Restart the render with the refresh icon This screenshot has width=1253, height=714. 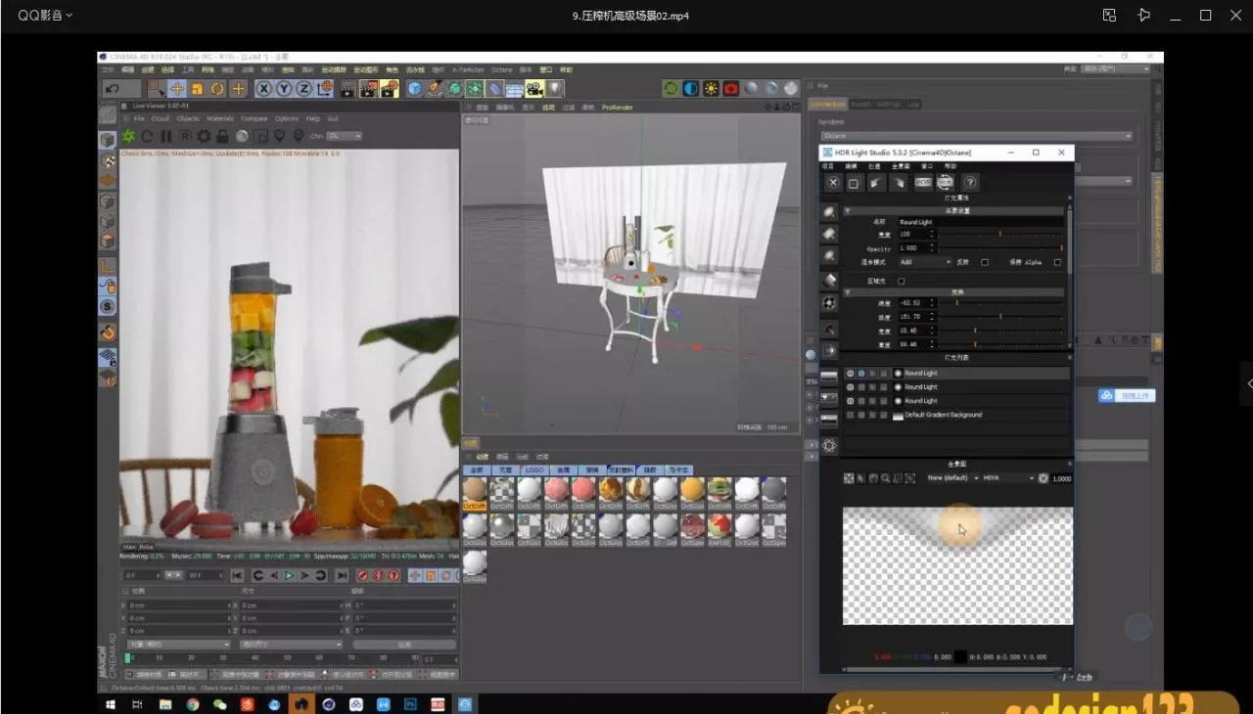click(145, 136)
